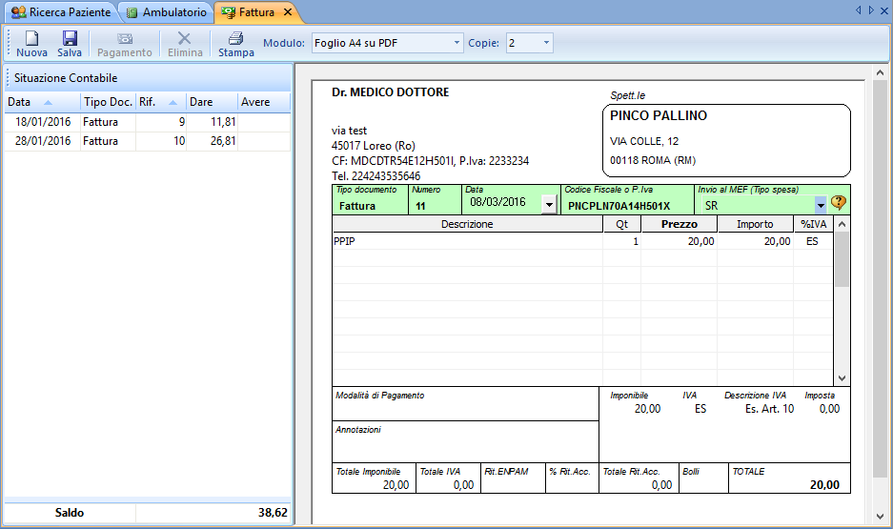Image resolution: width=893 pixels, height=529 pixels.
Task: Click the PINCO PALLINO recipient name
Action: pyautogui.click(x=659, y=115)
